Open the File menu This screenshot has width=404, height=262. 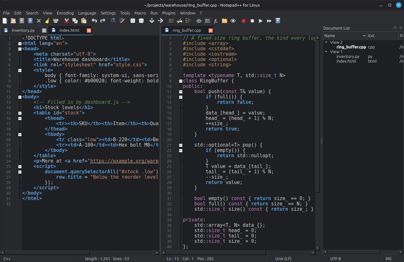click(6, 13)
